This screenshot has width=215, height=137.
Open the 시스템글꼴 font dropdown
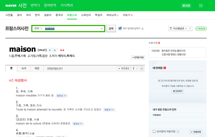point(178,29)
